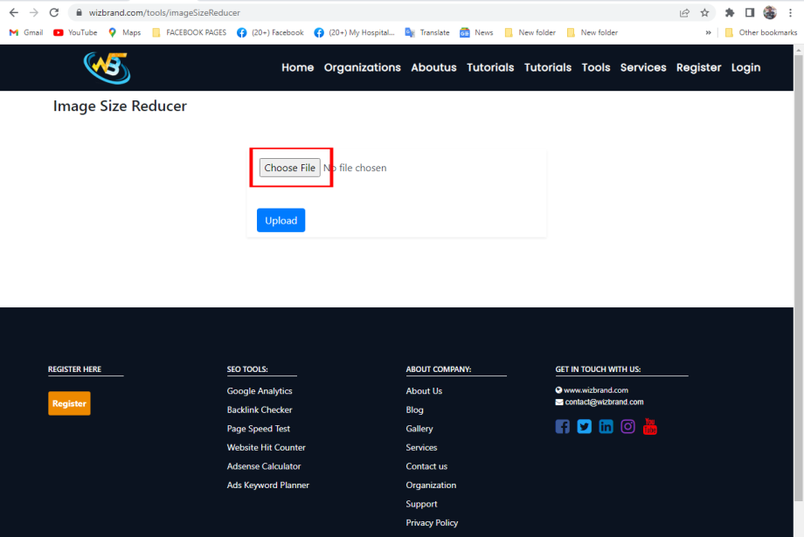Click the Wizbrand W5 logo
The image size is (804, 537).
click(106, 67)
